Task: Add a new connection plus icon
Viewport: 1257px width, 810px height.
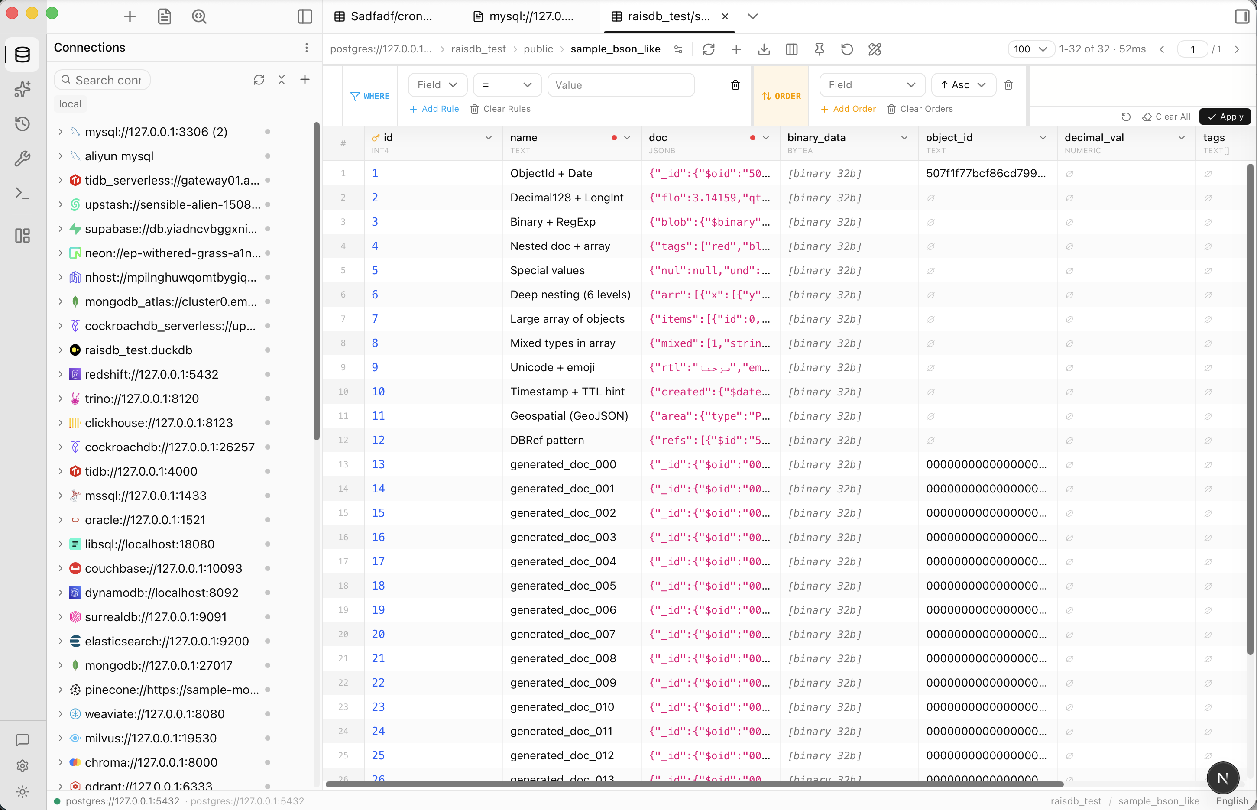Action: 305,80
